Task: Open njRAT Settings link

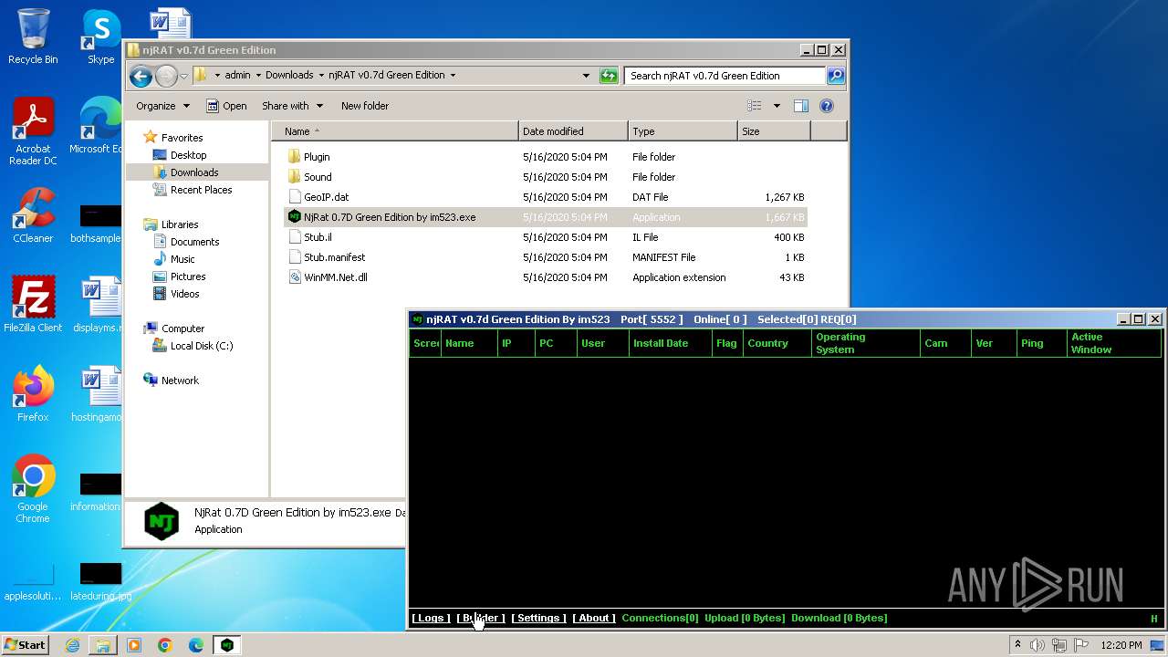Action: point(538,618)
